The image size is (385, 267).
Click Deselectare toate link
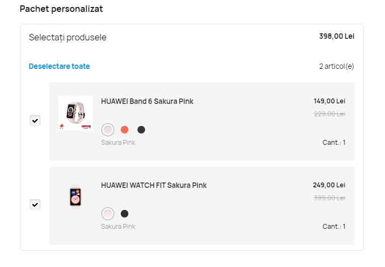tap(59, 67)
